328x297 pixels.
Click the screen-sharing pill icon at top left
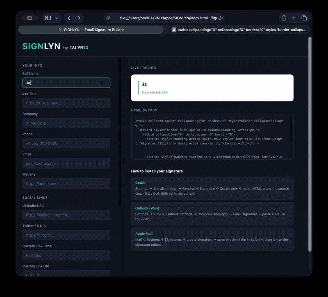pyautogui.click(x=30, y=18)
